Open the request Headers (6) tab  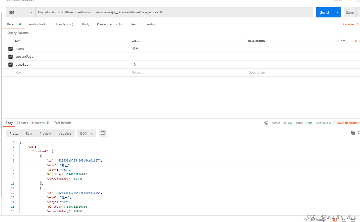pyautogui.click(x=65, y=24)
